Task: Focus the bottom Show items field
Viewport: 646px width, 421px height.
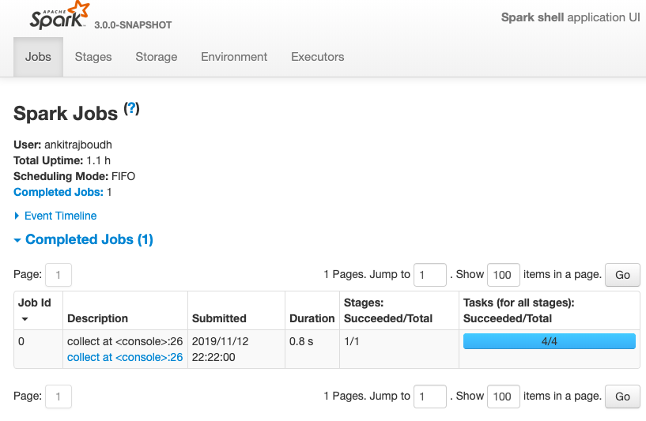Action: 504,397
